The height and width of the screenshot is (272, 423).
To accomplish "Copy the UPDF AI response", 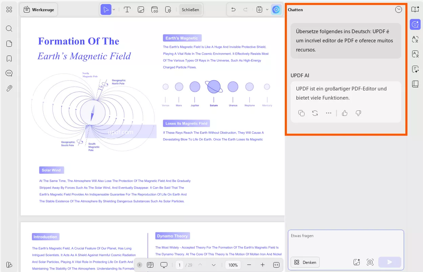I will tap(301, 113).
